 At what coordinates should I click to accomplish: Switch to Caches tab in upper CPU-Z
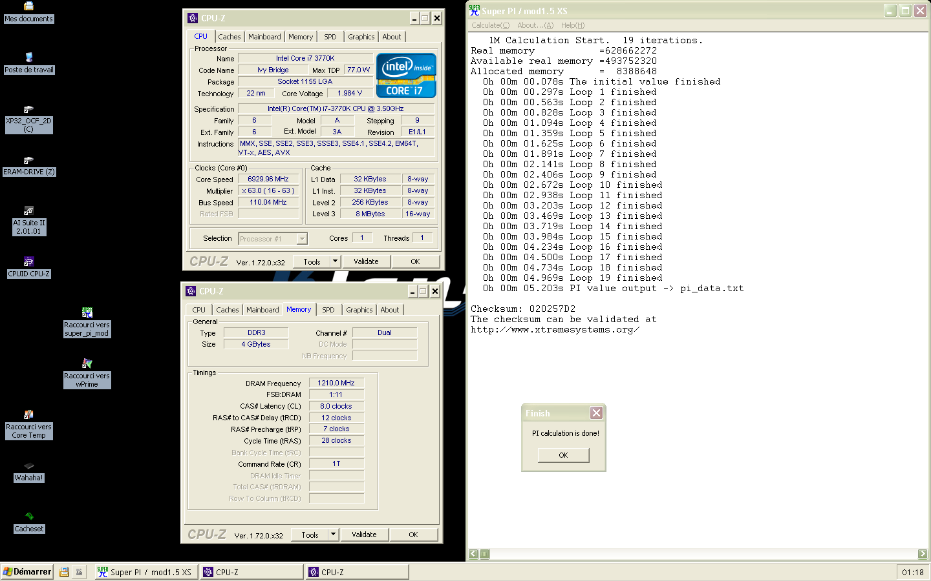[x=229, y=37]
